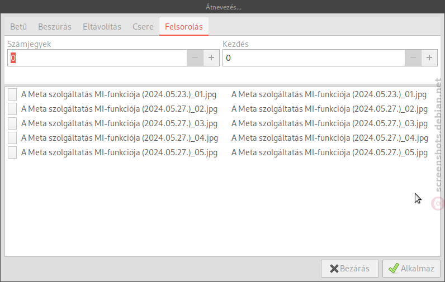This screenshot has width=445, height=282.
Task: Increase the Kezdés value with plus
Action: click(429, 58)
